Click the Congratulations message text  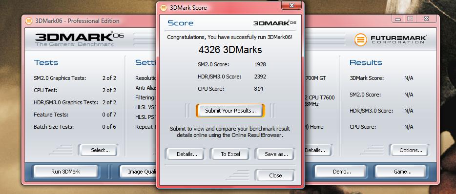[x=230, y=37]
